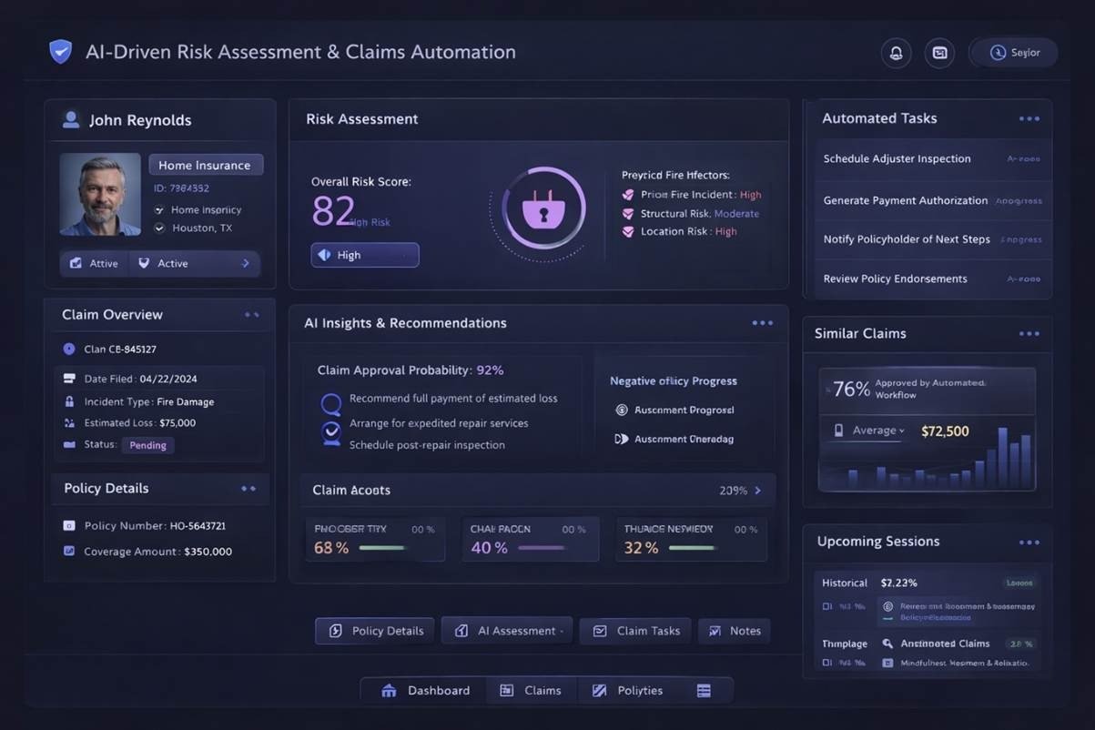
Task: Click the Dashboard home icon
Action: click(389, 691)
